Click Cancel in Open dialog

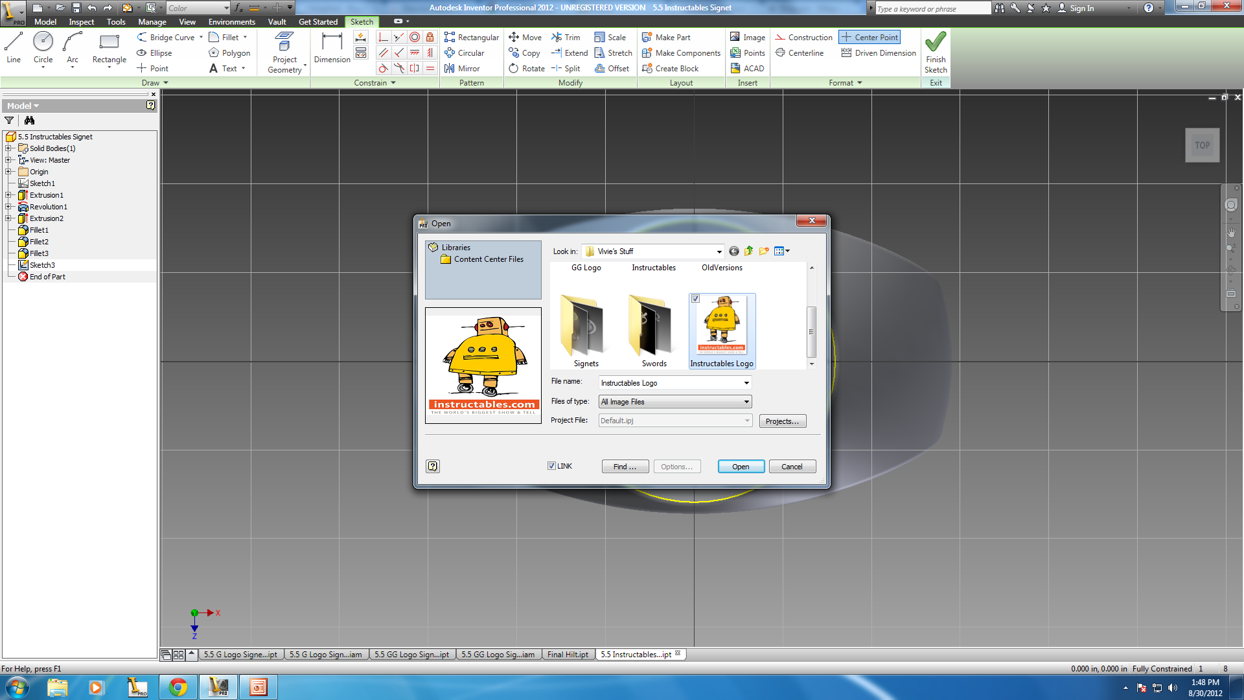792,467
